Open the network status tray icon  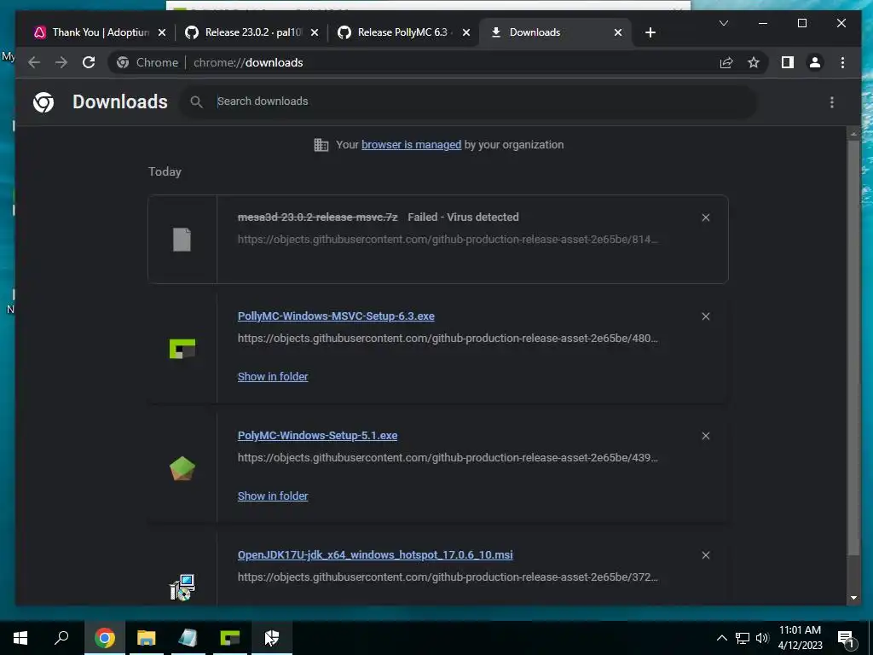(x=743, y=638)
